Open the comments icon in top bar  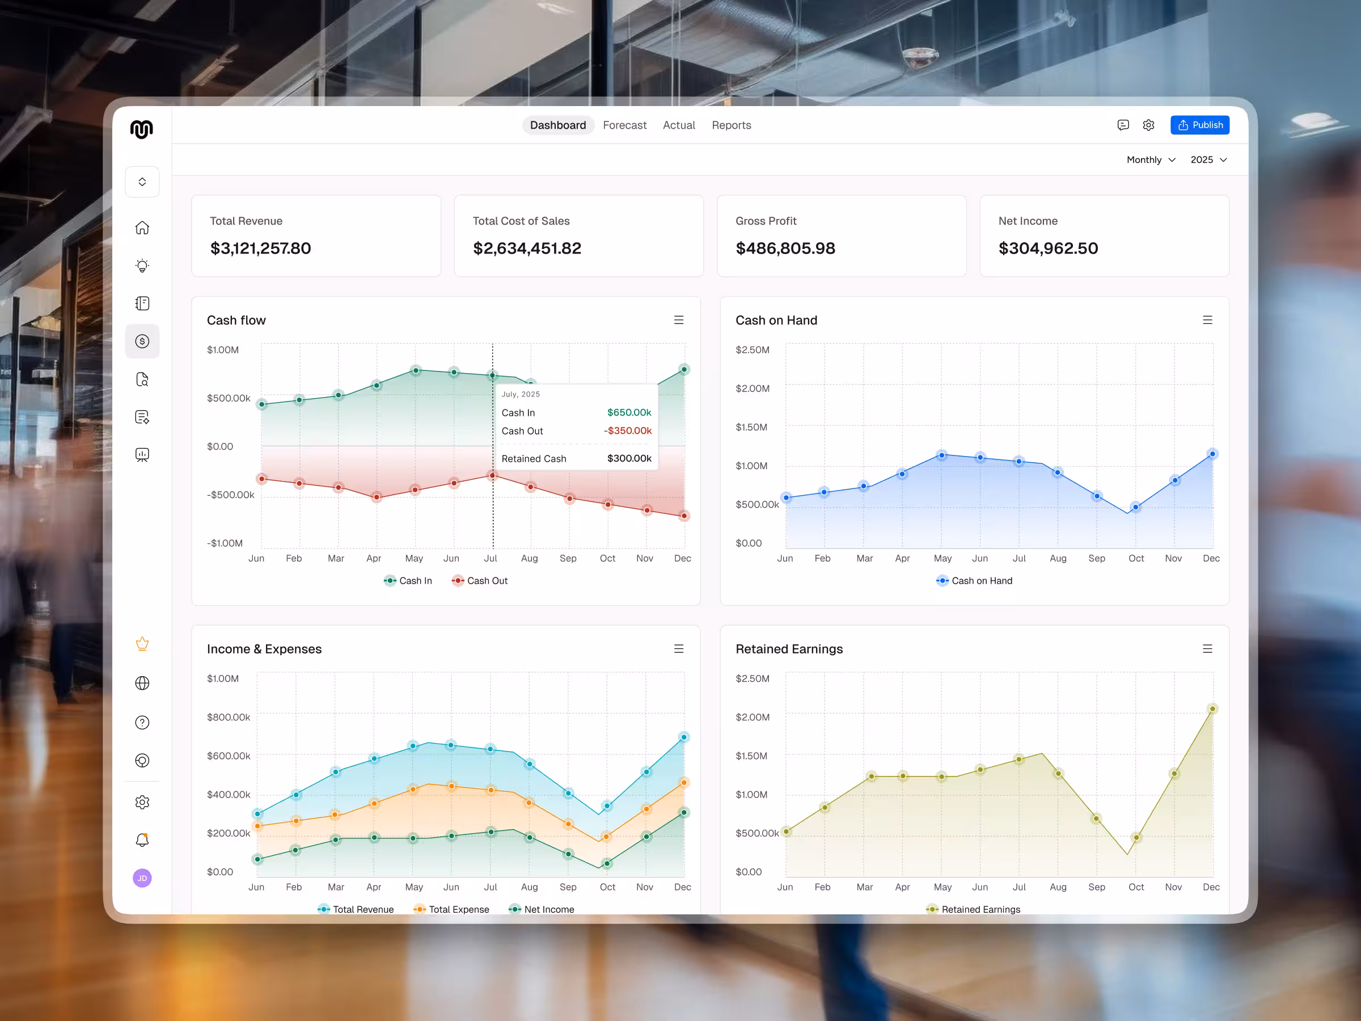tap(1123, 125)
